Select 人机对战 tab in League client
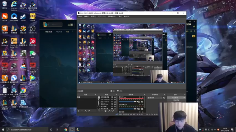Screen dimensions: 236x132 coord(59,32)
